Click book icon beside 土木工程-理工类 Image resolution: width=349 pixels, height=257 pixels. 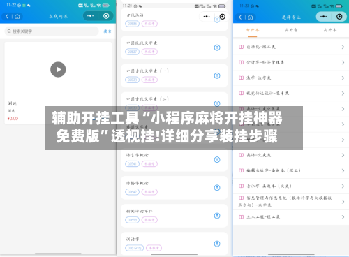pos(242,217)
